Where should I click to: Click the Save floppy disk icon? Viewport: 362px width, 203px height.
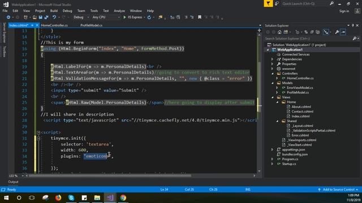coord(41,17)
